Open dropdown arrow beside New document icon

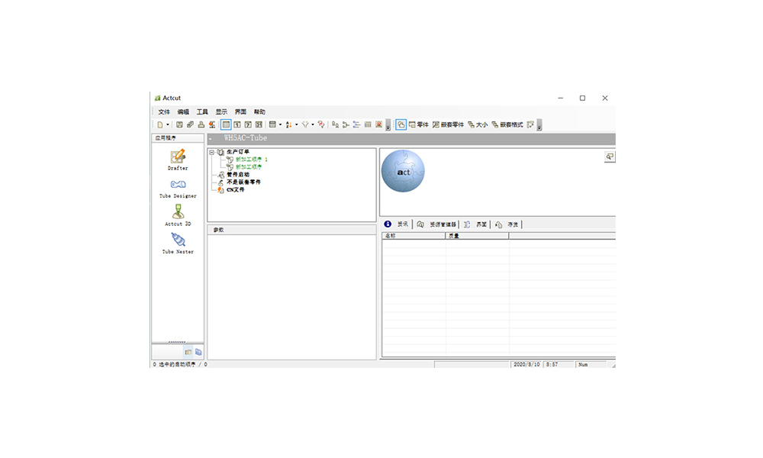point(167,124)
